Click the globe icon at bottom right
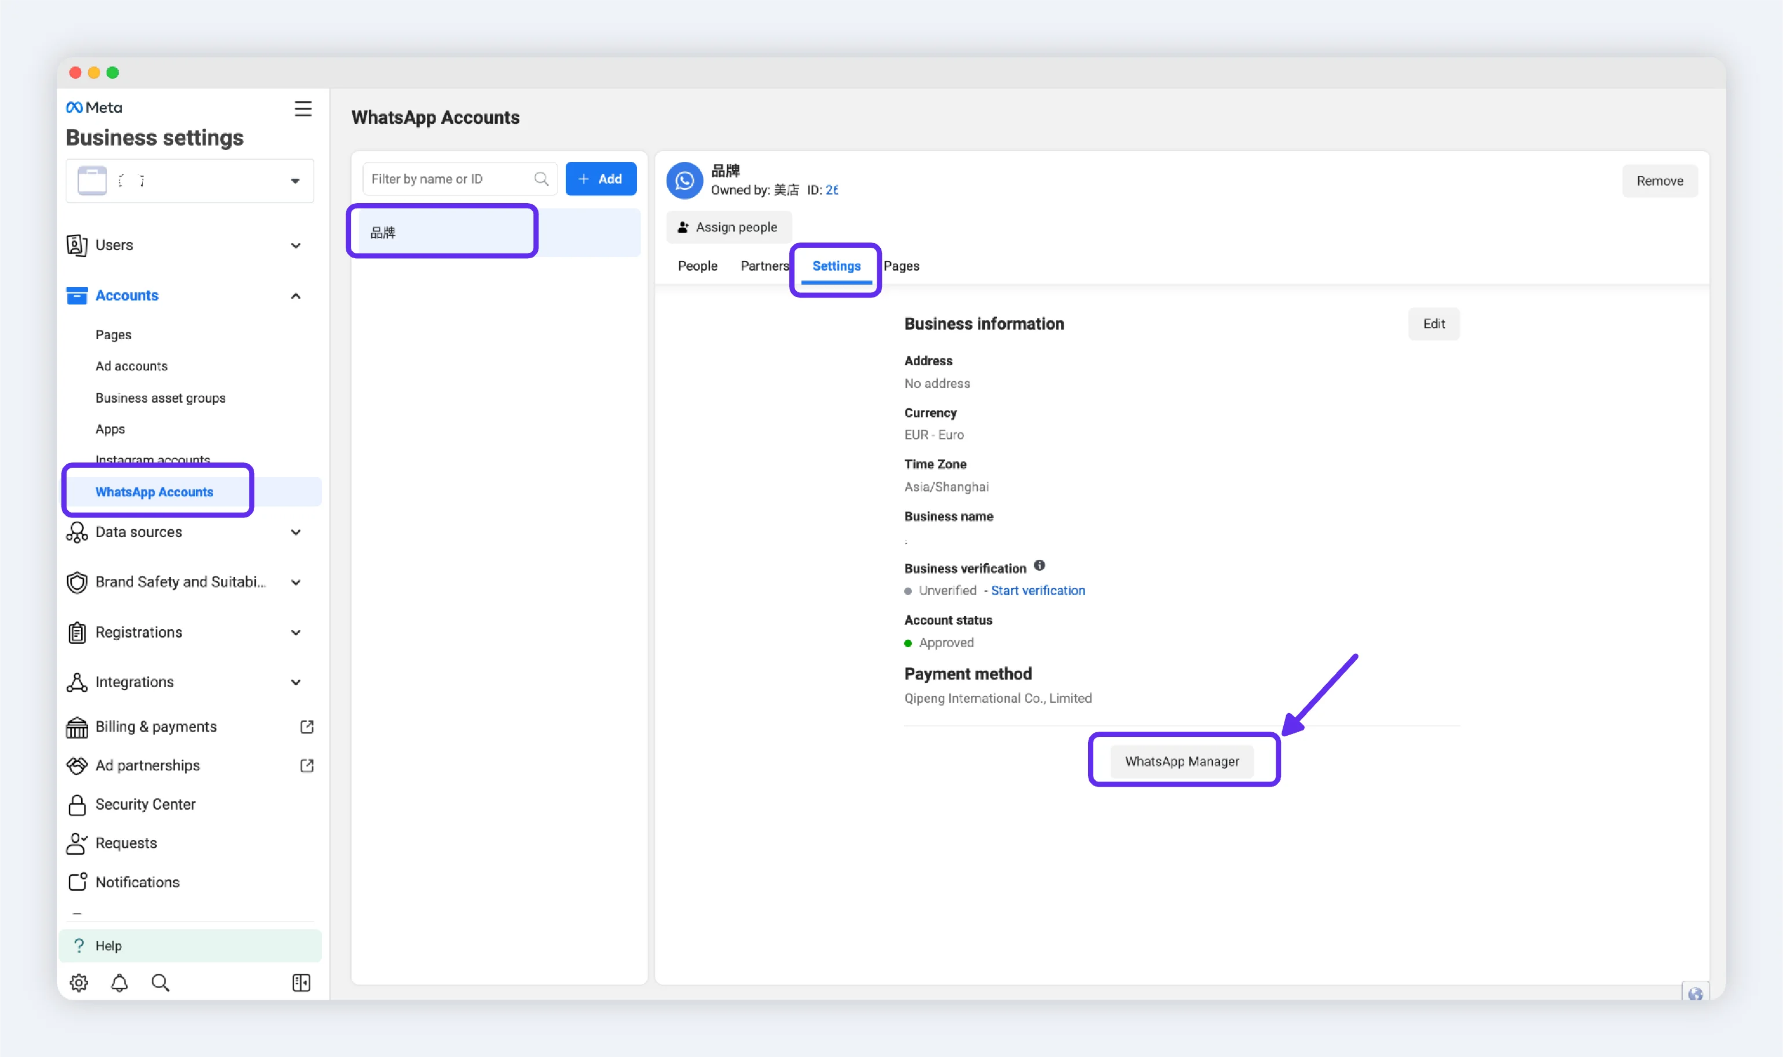1783x1057 pixels. point(1694,993)
